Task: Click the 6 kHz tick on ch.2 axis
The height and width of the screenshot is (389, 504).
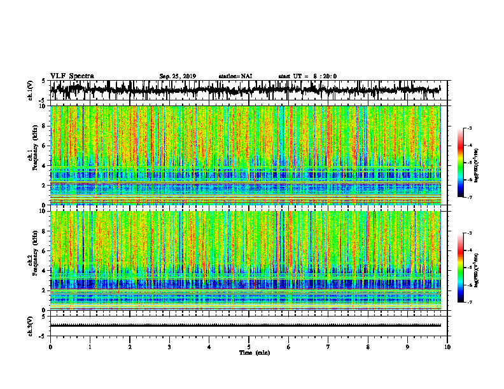Action: coord(44,251)
